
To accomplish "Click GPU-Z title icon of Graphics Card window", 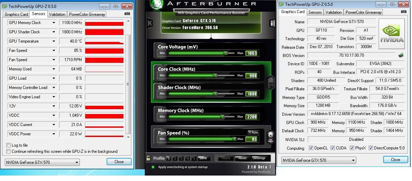I will (282, 4).
